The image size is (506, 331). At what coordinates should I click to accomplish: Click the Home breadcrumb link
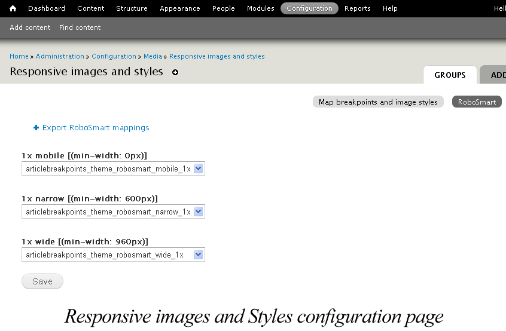(19, 56)
